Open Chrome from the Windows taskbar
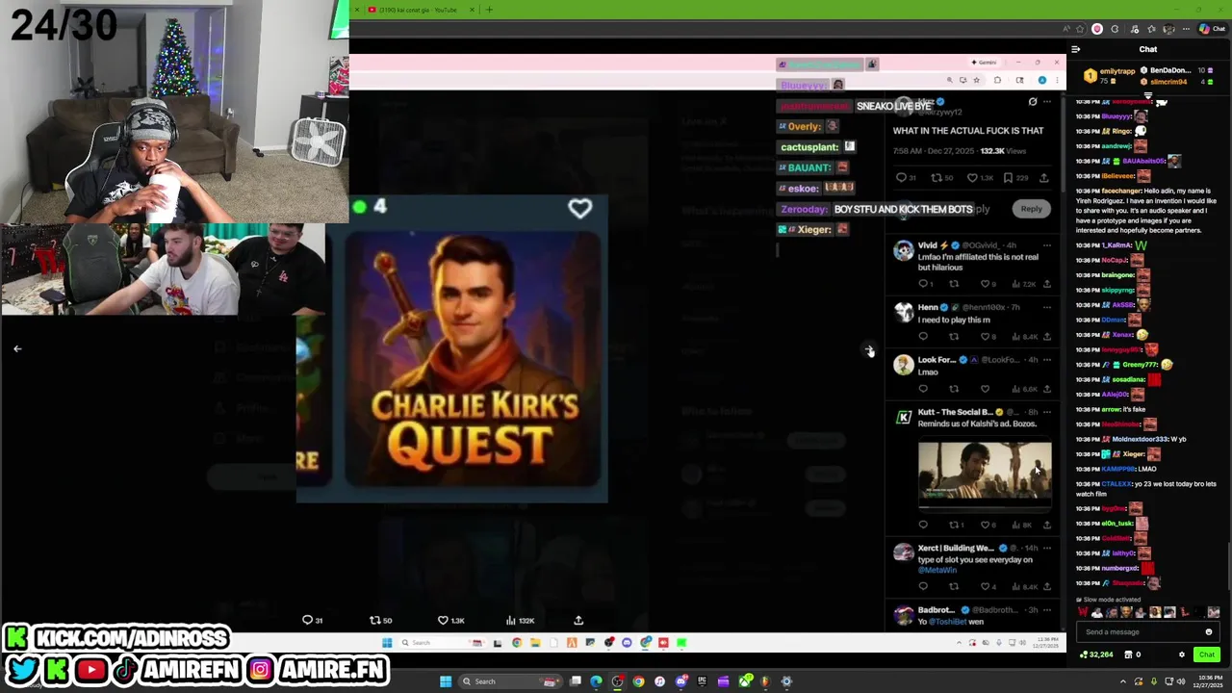Viewport: 1232px width, 693px height. pos(638,681)
